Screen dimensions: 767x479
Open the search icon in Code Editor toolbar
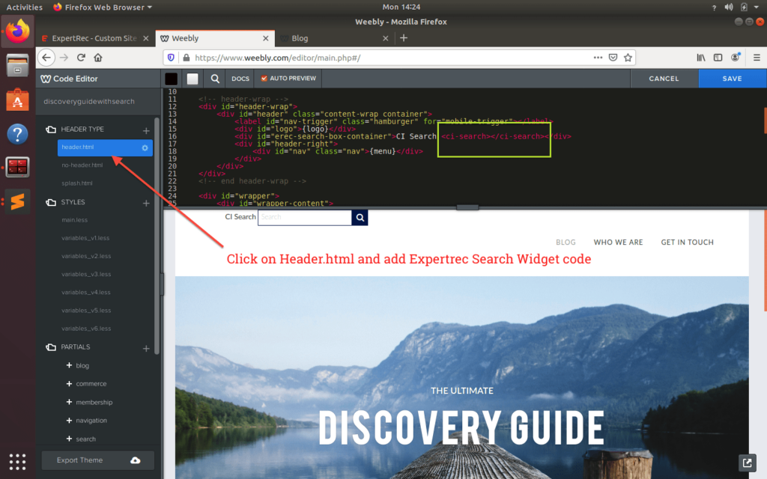click(x=215, y=79)
